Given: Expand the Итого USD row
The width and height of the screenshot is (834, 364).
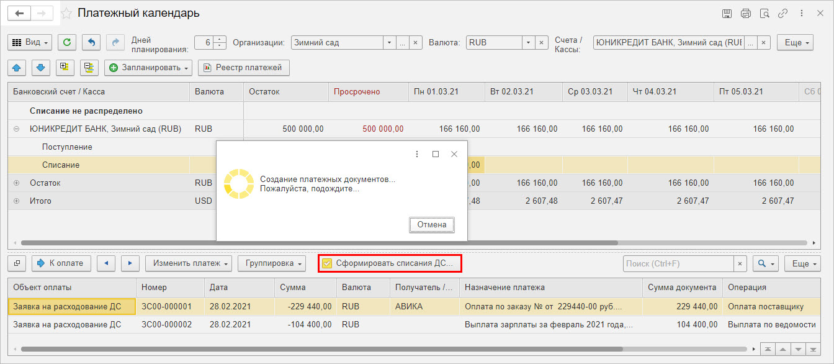Looking at the screenshot, I should coord(16,201).
